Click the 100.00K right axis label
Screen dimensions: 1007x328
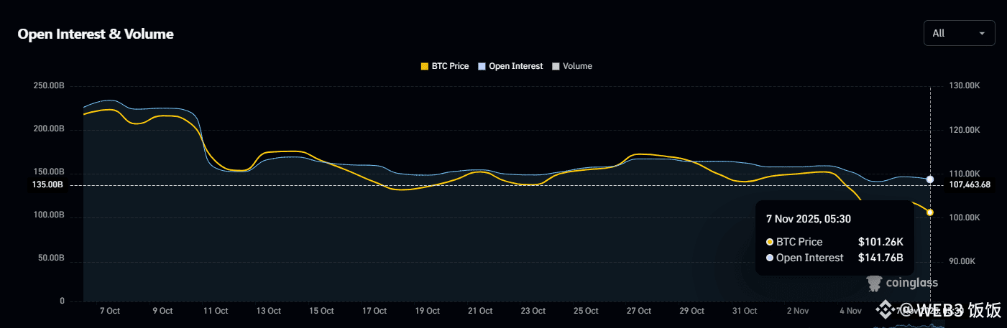[965, 217]
